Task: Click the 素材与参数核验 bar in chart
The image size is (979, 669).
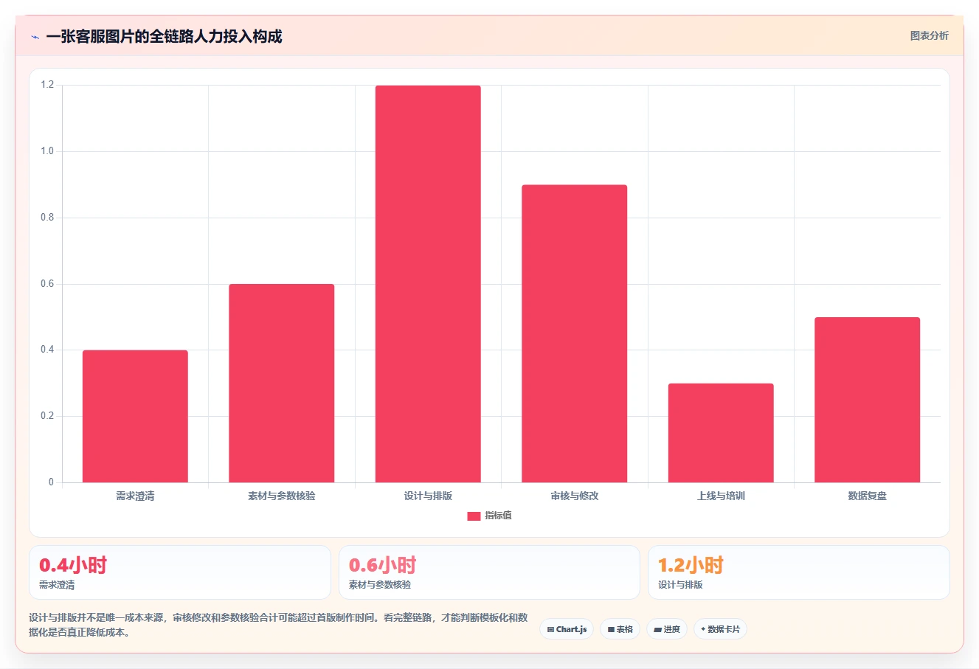Action: pyautogui.click(x=282, y=383)
